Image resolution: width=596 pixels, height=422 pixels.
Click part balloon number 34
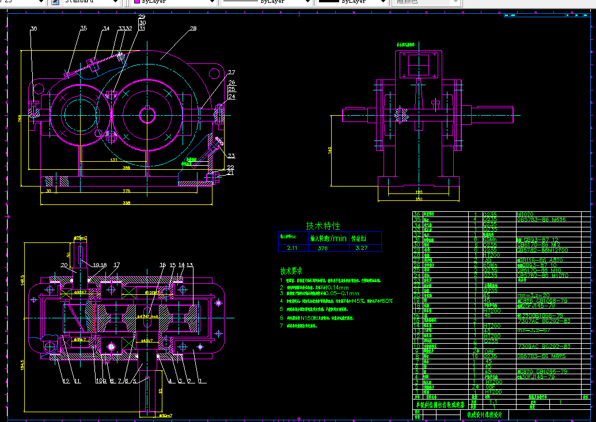click(106, 29)
